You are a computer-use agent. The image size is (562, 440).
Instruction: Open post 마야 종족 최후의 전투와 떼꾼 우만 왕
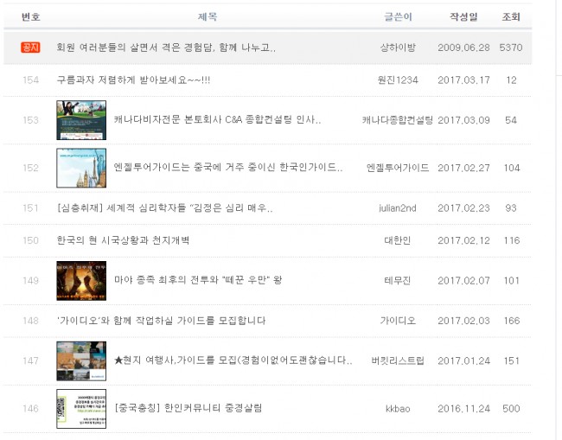tap(198, 280)
